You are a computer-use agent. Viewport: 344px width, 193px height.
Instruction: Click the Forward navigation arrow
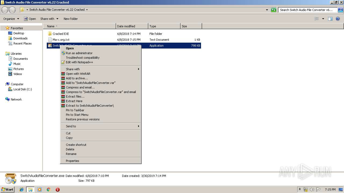click(x=12, y=10)
